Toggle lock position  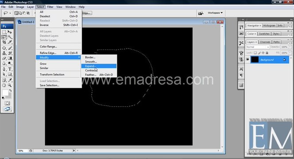tap(263, 53)
